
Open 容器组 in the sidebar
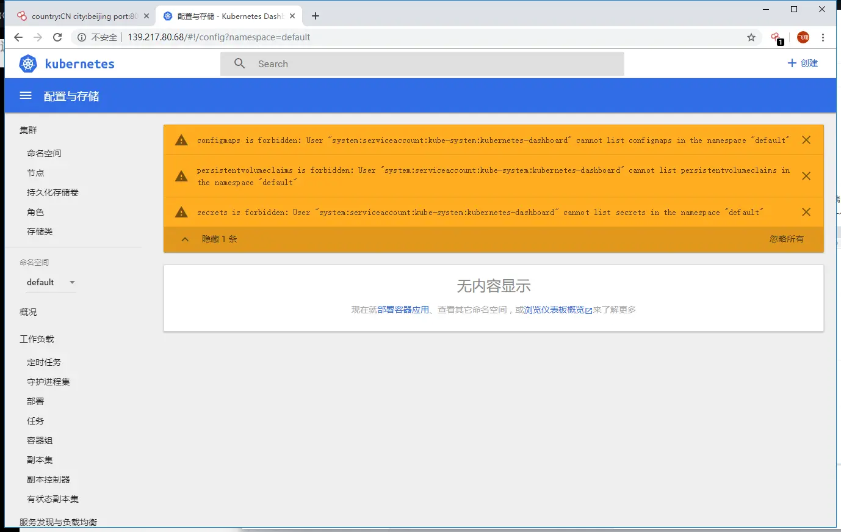pos(40,440)
